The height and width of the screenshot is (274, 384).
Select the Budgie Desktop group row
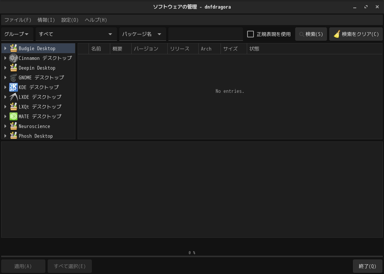tap(39, 48)
